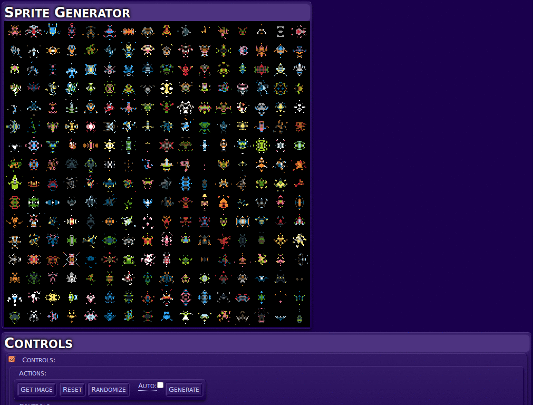The height and width of the screenshot is (405, 540).
Task: Click the generated sprite grid canvas
Action: (157, 174)
